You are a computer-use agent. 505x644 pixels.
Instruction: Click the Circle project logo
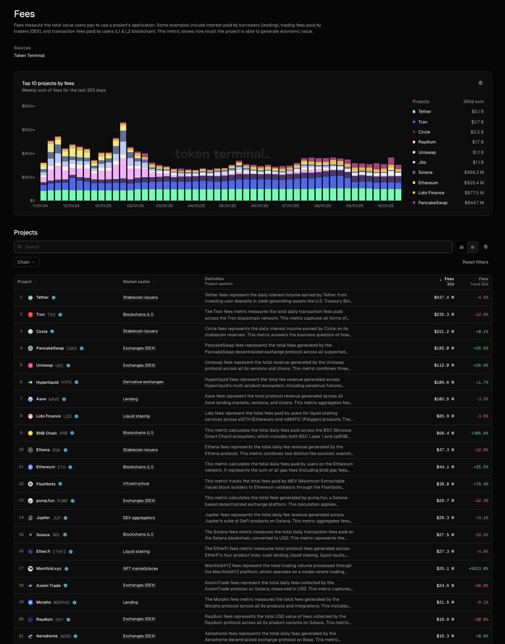click(31, 331)
